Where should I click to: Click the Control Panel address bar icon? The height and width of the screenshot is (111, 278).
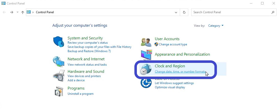(x=29, y=12)
